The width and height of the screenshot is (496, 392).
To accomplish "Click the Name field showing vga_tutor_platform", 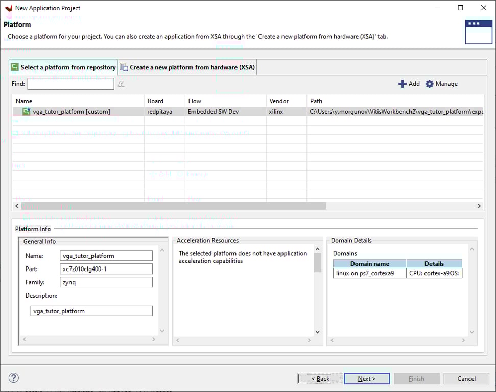I will (x=106, y=256).
